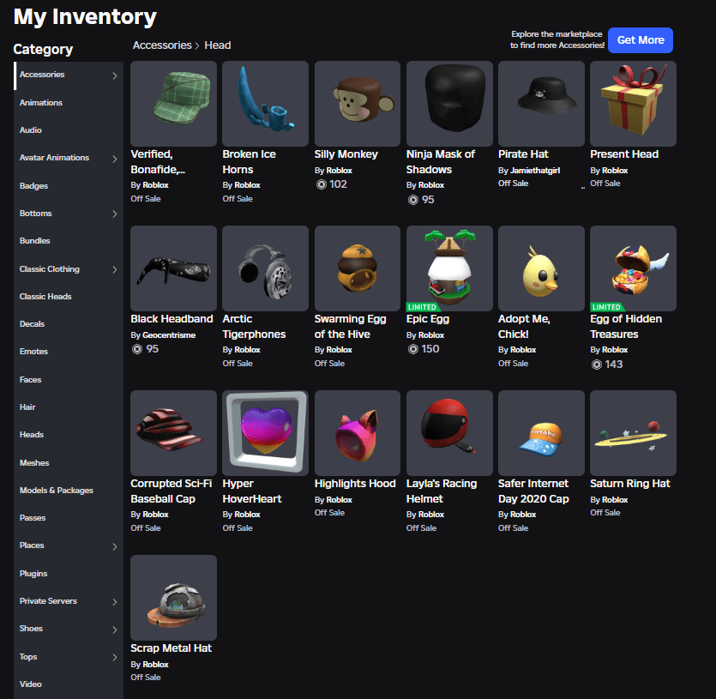The width and height of the screenshot is (716, 699).
Task: Select the Passes category
Action: pyautogui.click(x=69, y=518)
